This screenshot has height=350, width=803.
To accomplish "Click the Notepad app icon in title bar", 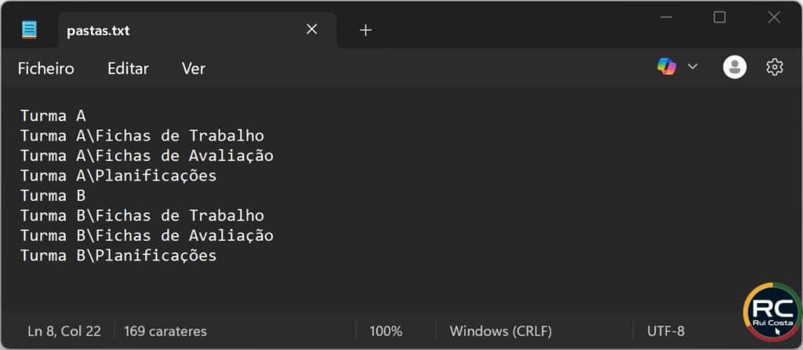I will click(29, 30).
